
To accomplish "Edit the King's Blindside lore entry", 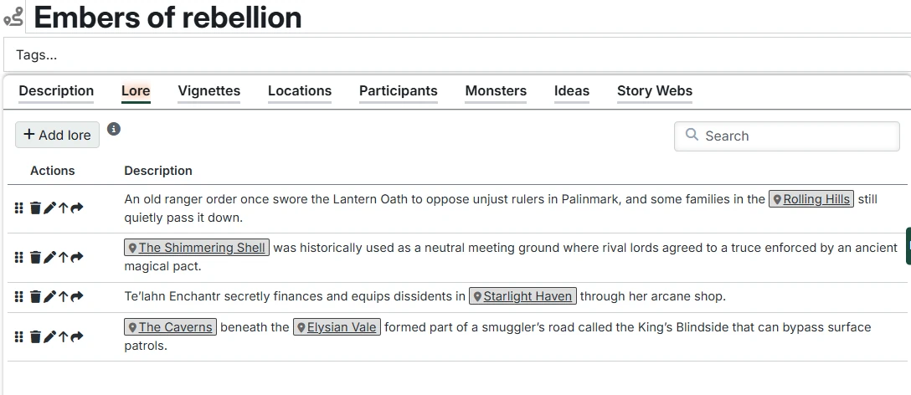I will tap(49, 336).
